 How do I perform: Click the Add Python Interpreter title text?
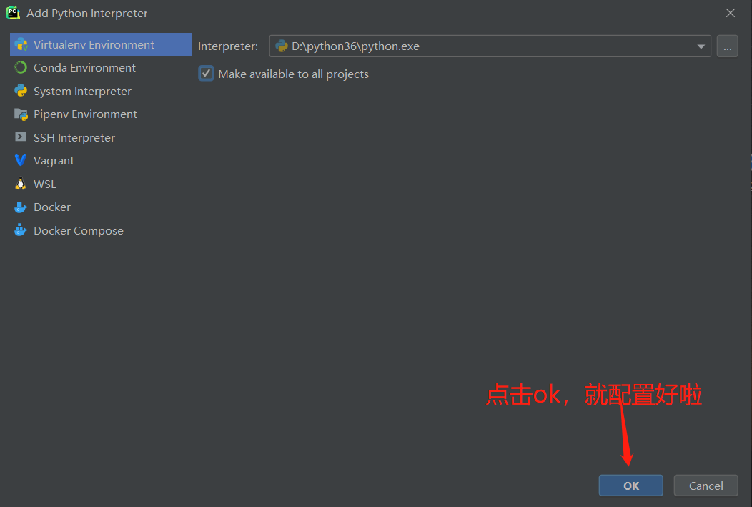pyautogui.click(x=86, y=14)
